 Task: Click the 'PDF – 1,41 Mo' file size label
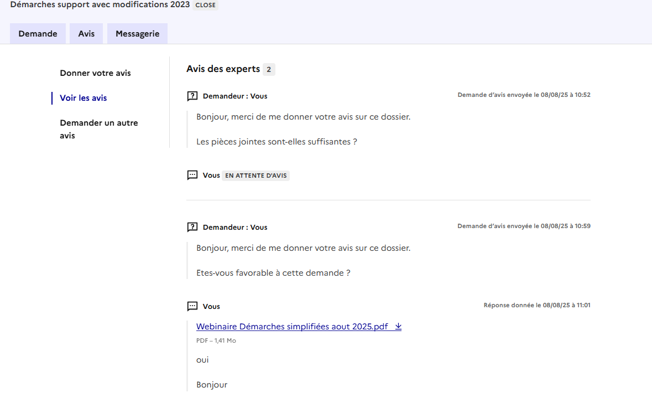pyautogui.click(x=216, y=340)
